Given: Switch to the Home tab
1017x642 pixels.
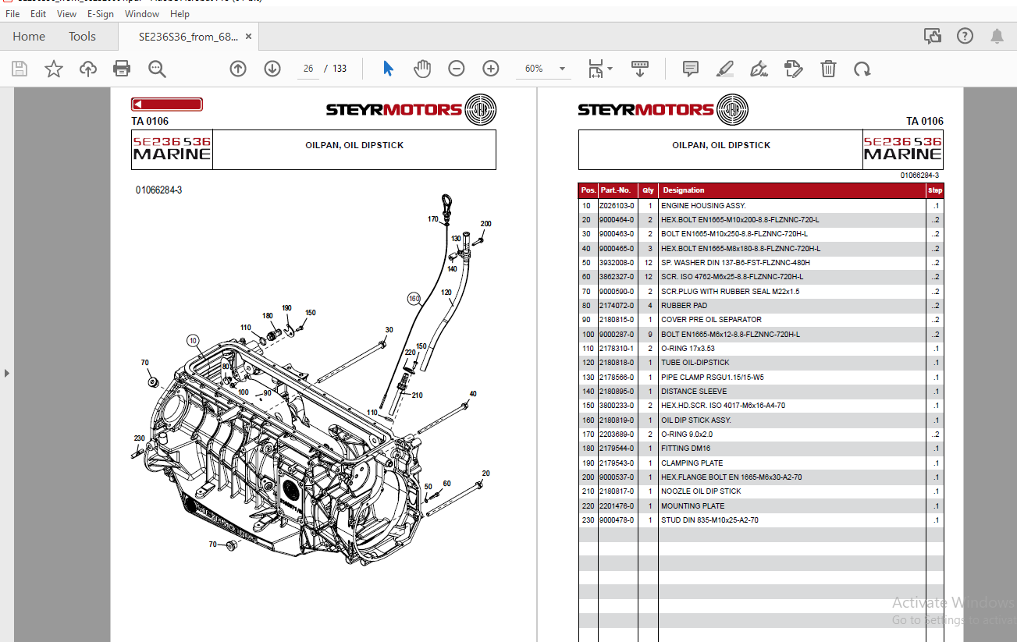Looking at the screenshot, I should coord(29,37).
